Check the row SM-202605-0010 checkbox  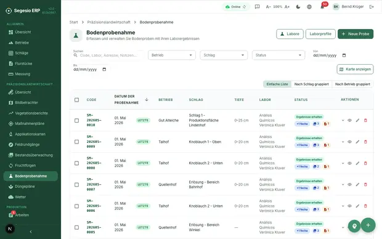77,120
